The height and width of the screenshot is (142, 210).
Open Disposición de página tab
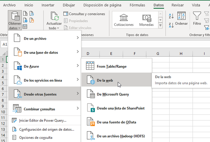(x=102, y=5)
